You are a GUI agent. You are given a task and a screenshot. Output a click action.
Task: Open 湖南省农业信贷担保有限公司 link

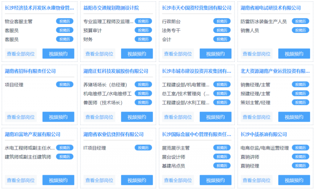pyautogui.click(x=114, y=134)
